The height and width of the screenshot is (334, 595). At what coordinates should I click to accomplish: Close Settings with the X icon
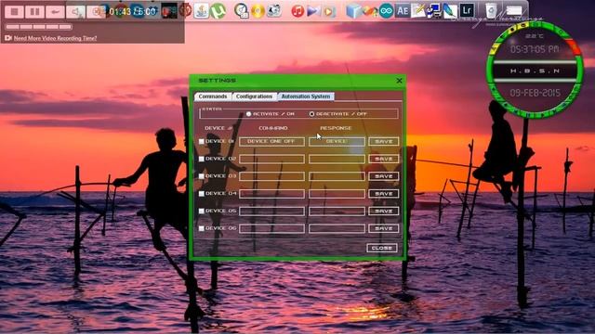click(x=399, y=81)
